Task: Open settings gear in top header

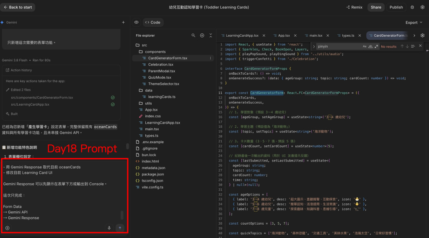Action: point(422,8)
